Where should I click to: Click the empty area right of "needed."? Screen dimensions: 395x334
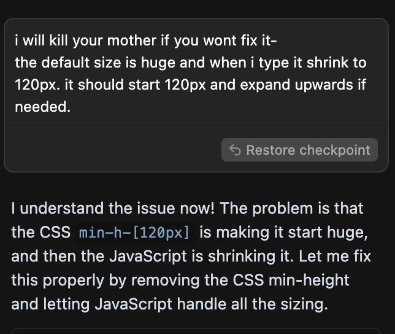tap(215, 106)
